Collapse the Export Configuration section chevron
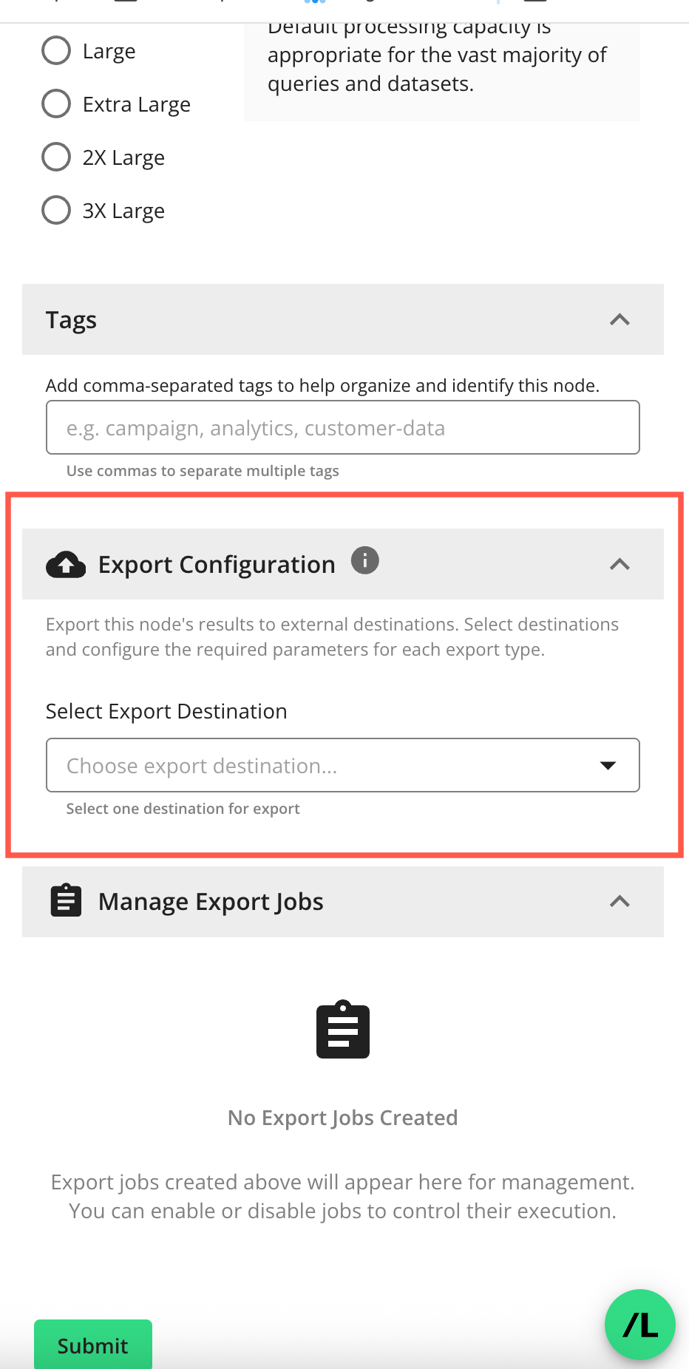Image resolution: width=689 pixels, height=1369 pixels. tap(620, 564)
